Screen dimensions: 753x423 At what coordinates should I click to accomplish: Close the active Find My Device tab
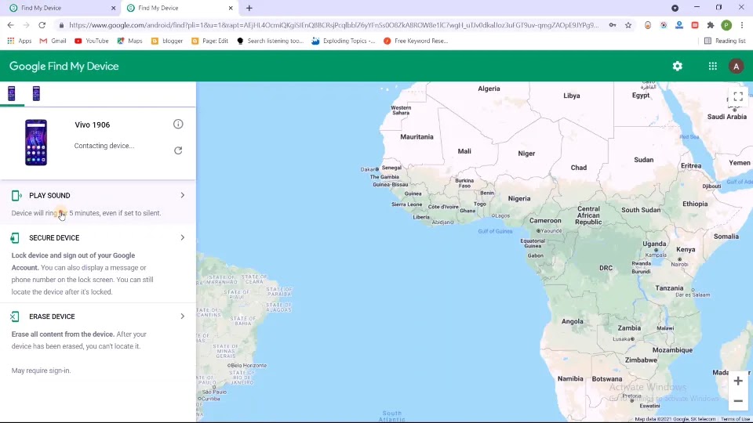(231, 8)
